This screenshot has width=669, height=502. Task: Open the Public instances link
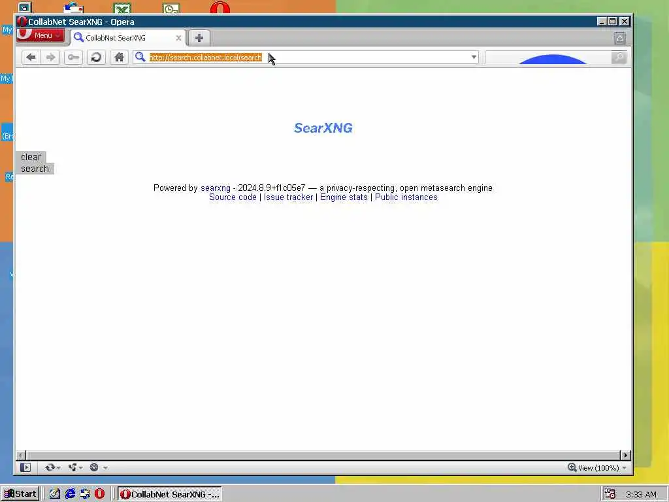point(406,197)
